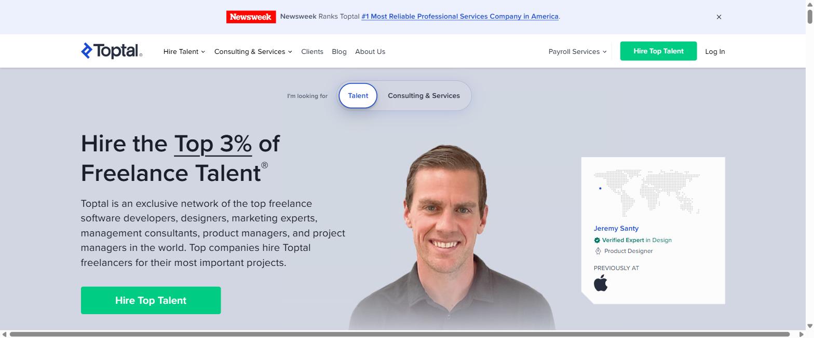The height and width of the screenshot is (338, 814).
Task: Click the Verified Expert badge icon
Action: (597, 240)
